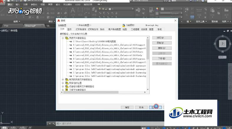
Task: Open the 插入 ribbon tab
Action: click(18, 5)
